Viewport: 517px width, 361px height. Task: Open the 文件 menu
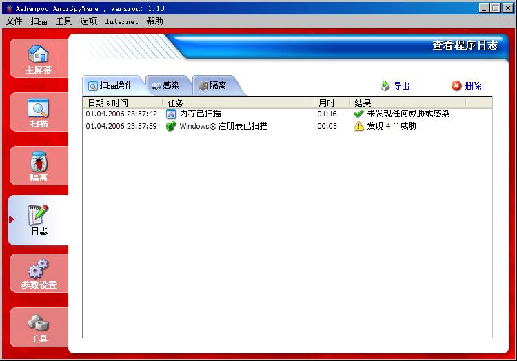14,21
